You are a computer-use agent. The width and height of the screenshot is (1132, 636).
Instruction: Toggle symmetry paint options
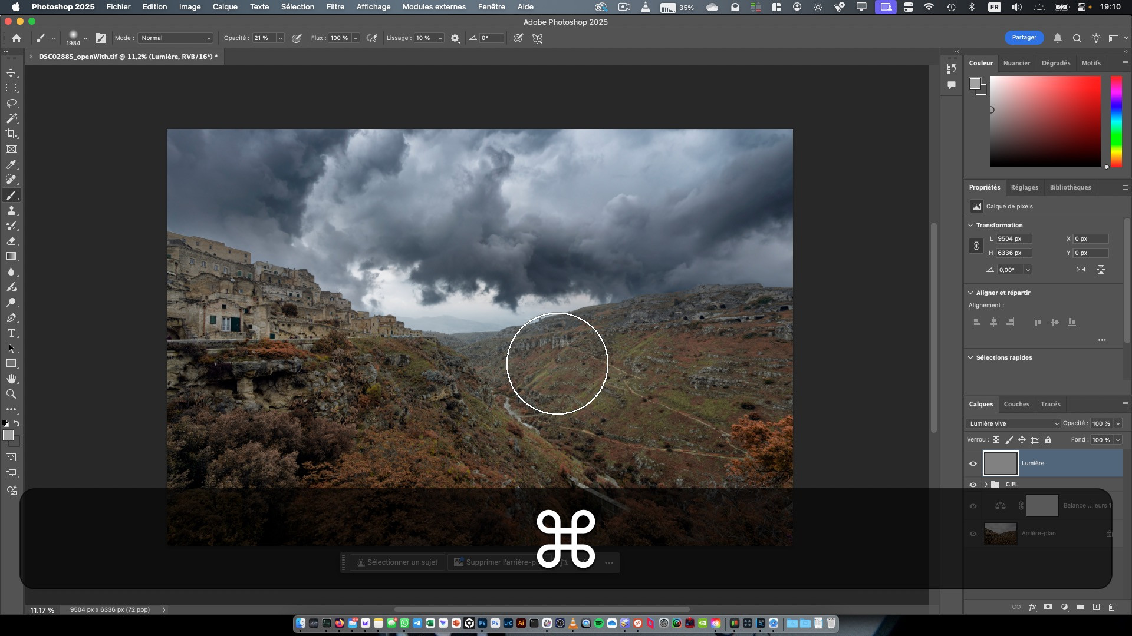coord(537,38)
